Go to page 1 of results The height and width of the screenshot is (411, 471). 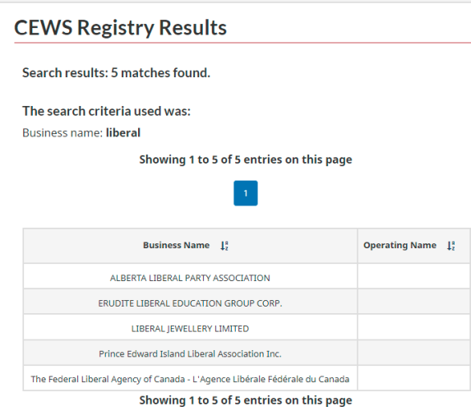pyautogui.click(x=246, y=193)
